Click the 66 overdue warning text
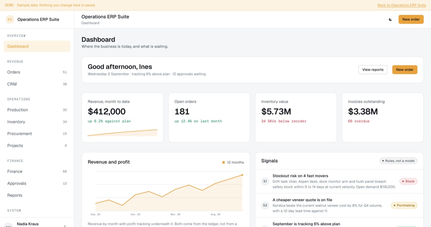The image size is (431, 227). (359, 121)
